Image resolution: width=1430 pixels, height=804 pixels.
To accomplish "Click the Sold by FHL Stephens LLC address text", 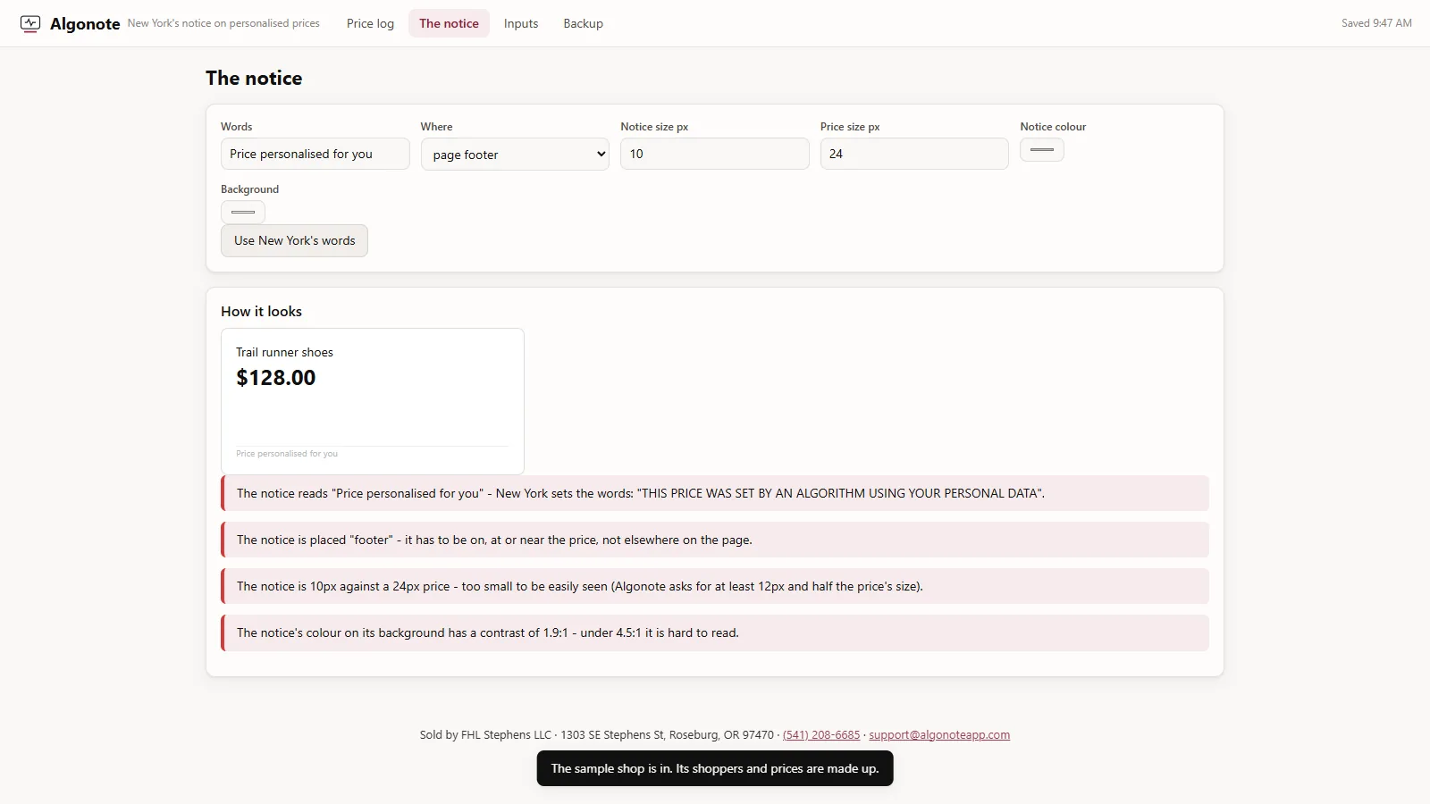I will [x=597, y=735].
